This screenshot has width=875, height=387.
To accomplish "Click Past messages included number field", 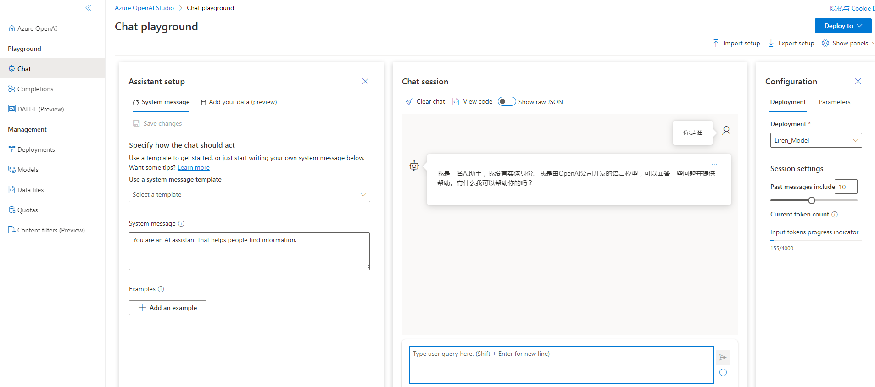I will pos(846,187).
